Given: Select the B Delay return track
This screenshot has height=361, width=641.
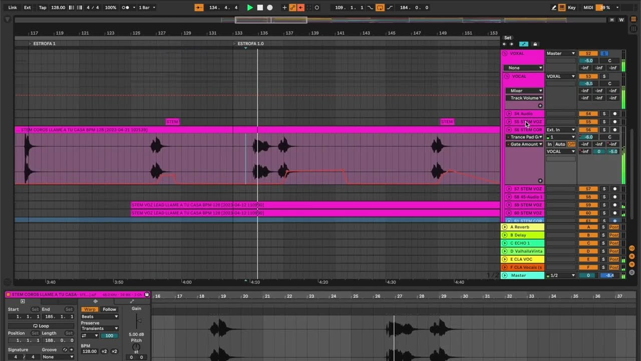Looking at the screenshot, I should pos(522,235).
